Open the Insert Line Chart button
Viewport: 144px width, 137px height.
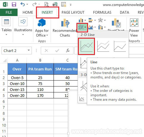tap(82, 27)
